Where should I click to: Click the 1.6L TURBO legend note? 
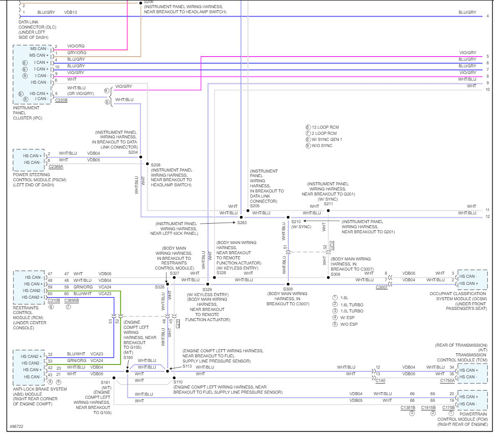351,305
